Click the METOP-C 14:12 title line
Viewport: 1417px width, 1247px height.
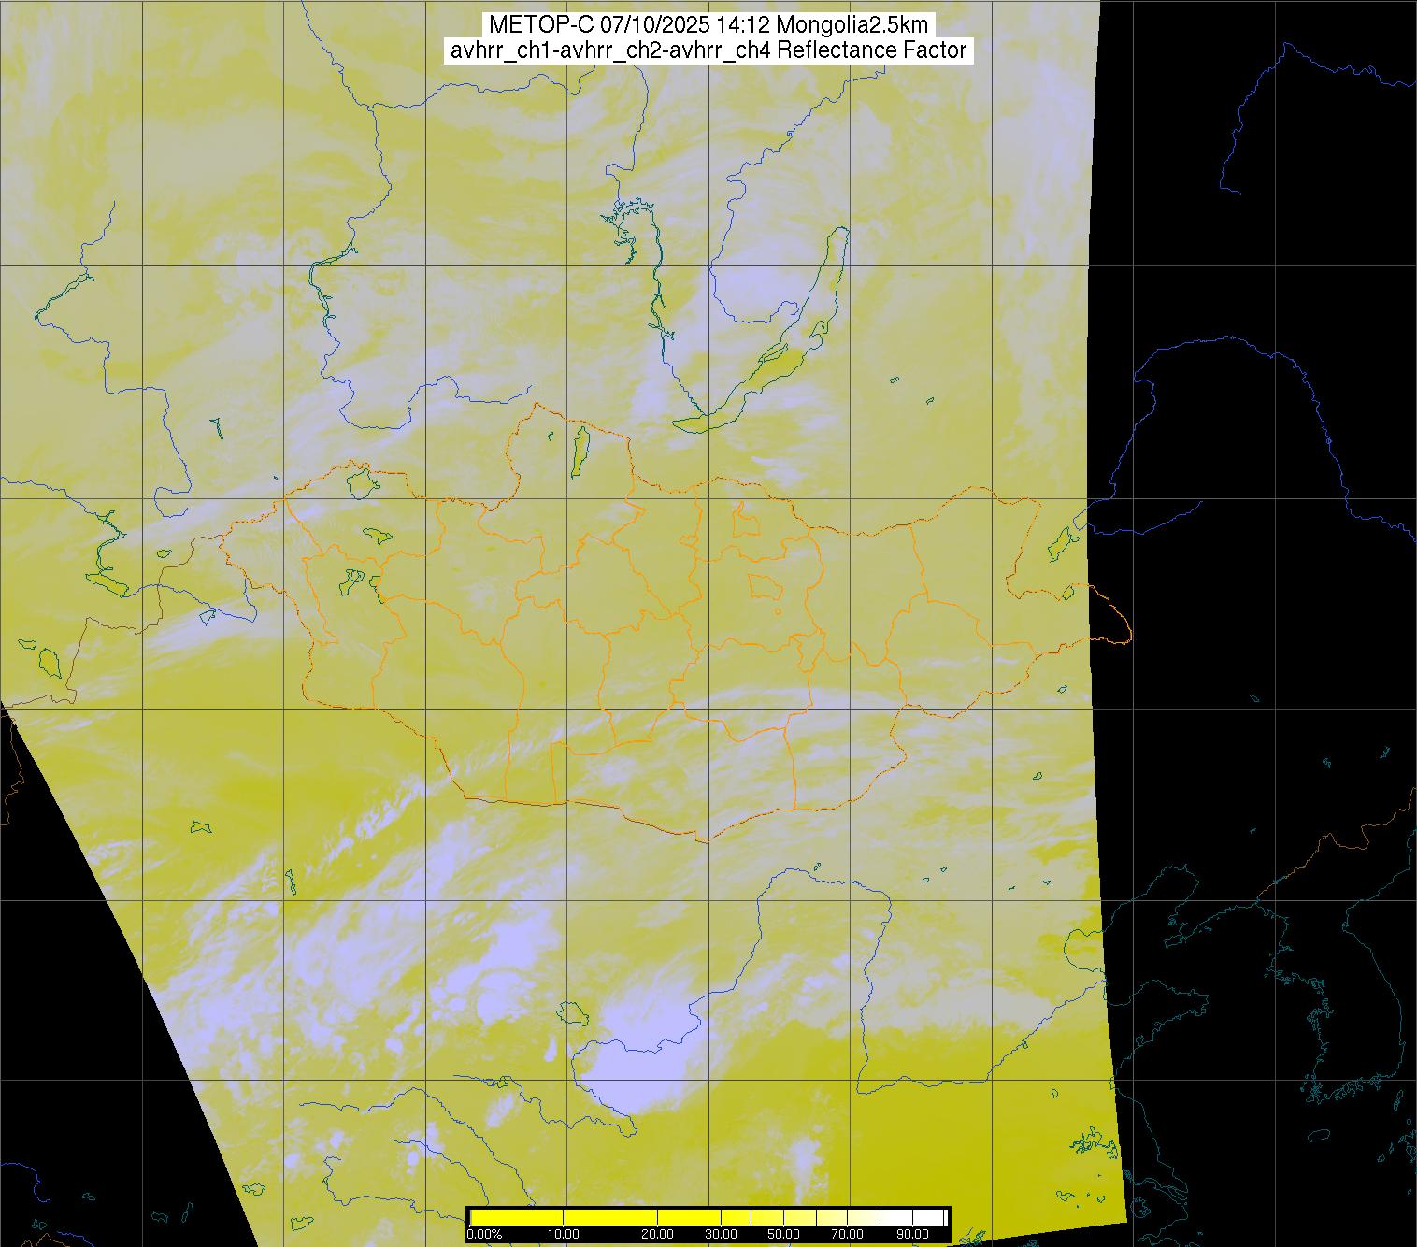pos(708,25)
